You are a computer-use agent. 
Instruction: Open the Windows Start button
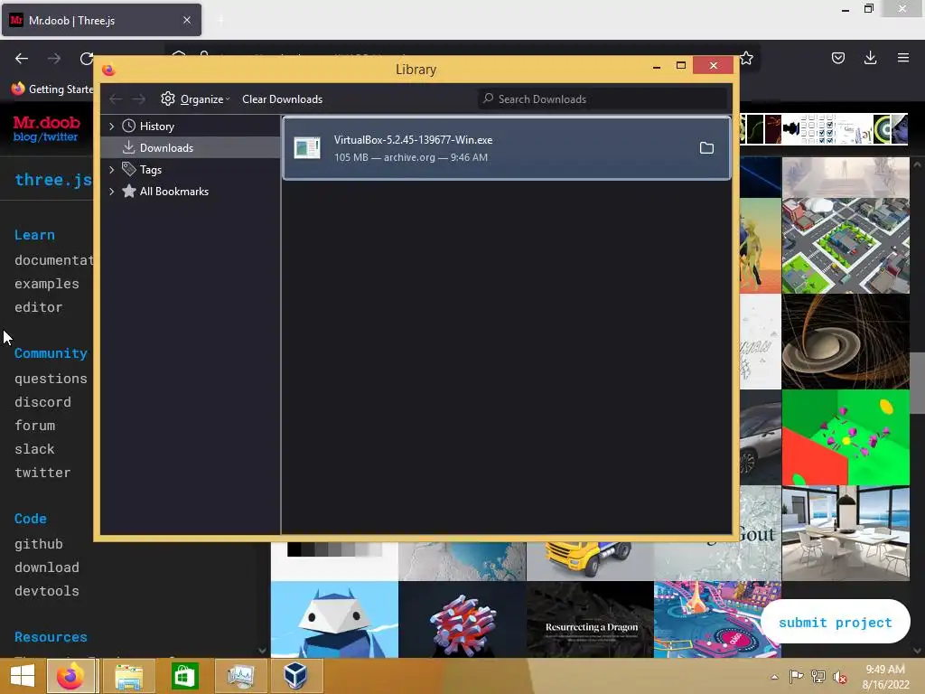(23, 676)
